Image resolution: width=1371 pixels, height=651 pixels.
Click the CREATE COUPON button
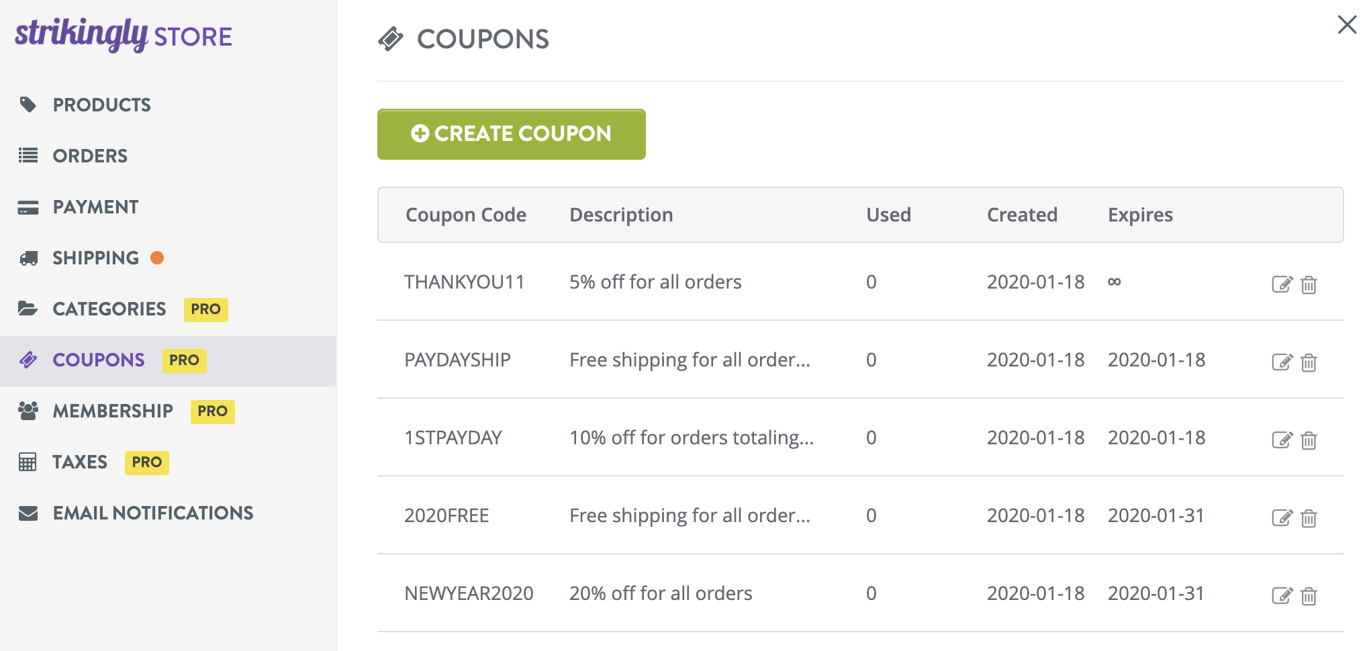click(x=511, y=134)
